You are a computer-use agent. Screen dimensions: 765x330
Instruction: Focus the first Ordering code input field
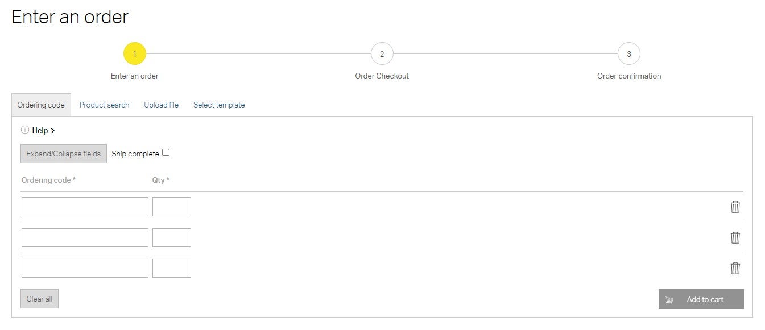pyautogui.click(x=85, y=207)
